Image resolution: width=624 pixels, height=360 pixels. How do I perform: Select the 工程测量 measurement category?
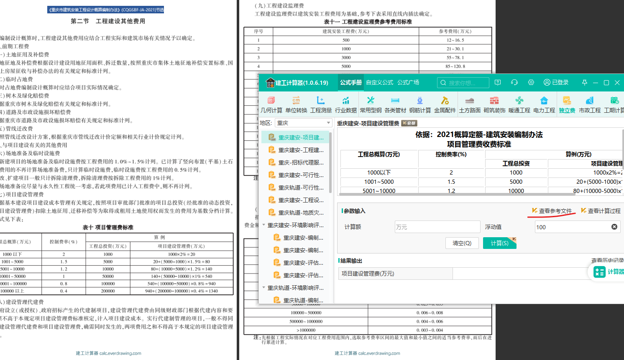tap(321, 104)
